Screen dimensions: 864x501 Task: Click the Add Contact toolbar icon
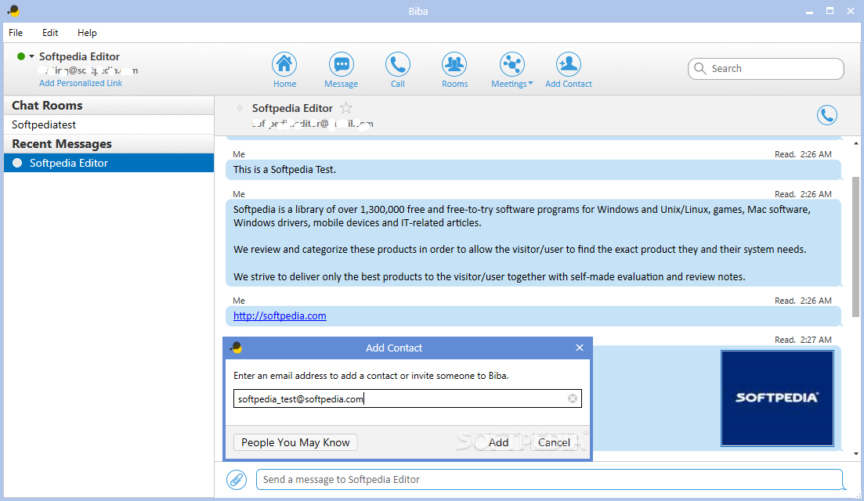tap(568, 70)
